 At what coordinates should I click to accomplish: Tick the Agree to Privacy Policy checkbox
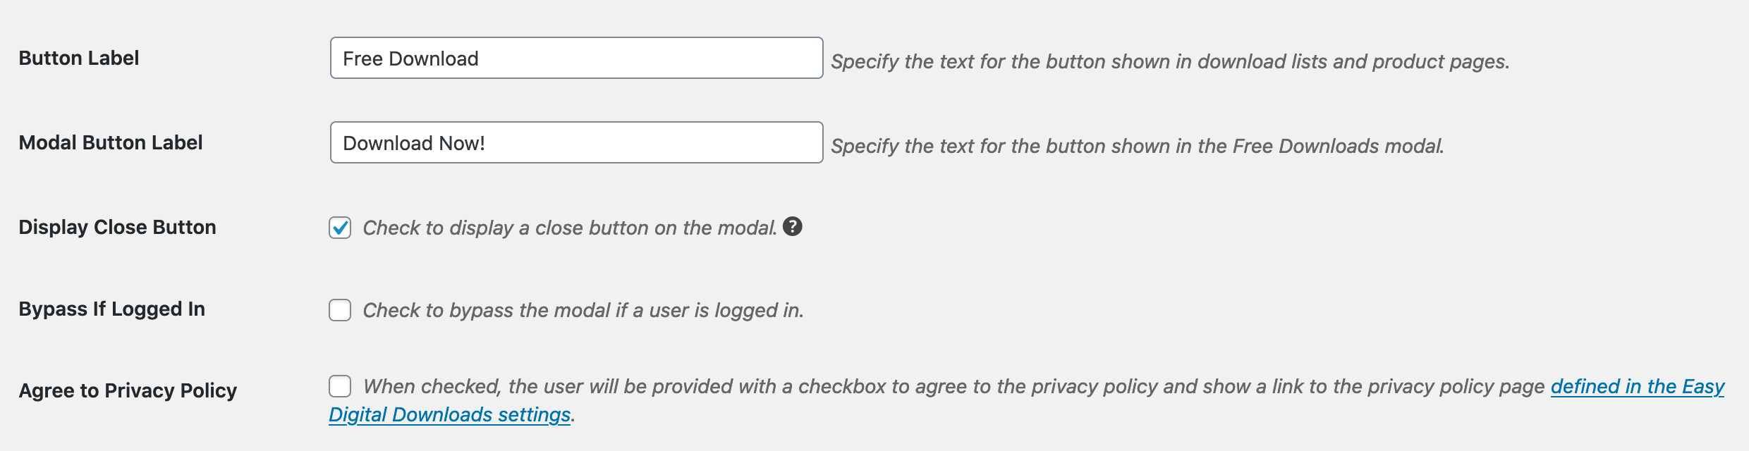point(340,386)
